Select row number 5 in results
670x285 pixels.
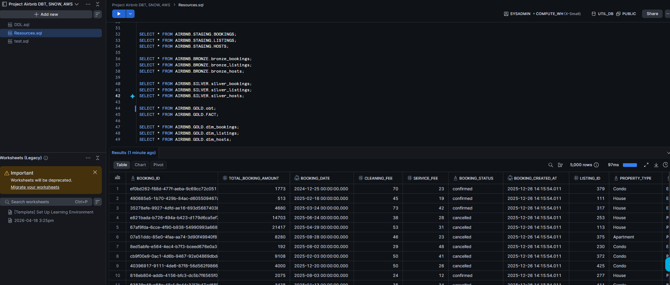pos(117,227)
